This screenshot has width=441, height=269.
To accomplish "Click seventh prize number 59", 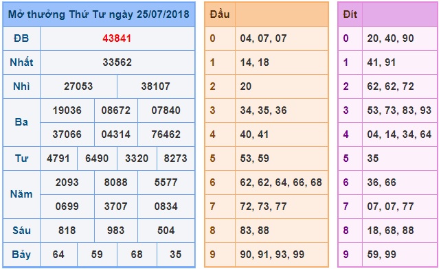I will (x=97, y=255).
